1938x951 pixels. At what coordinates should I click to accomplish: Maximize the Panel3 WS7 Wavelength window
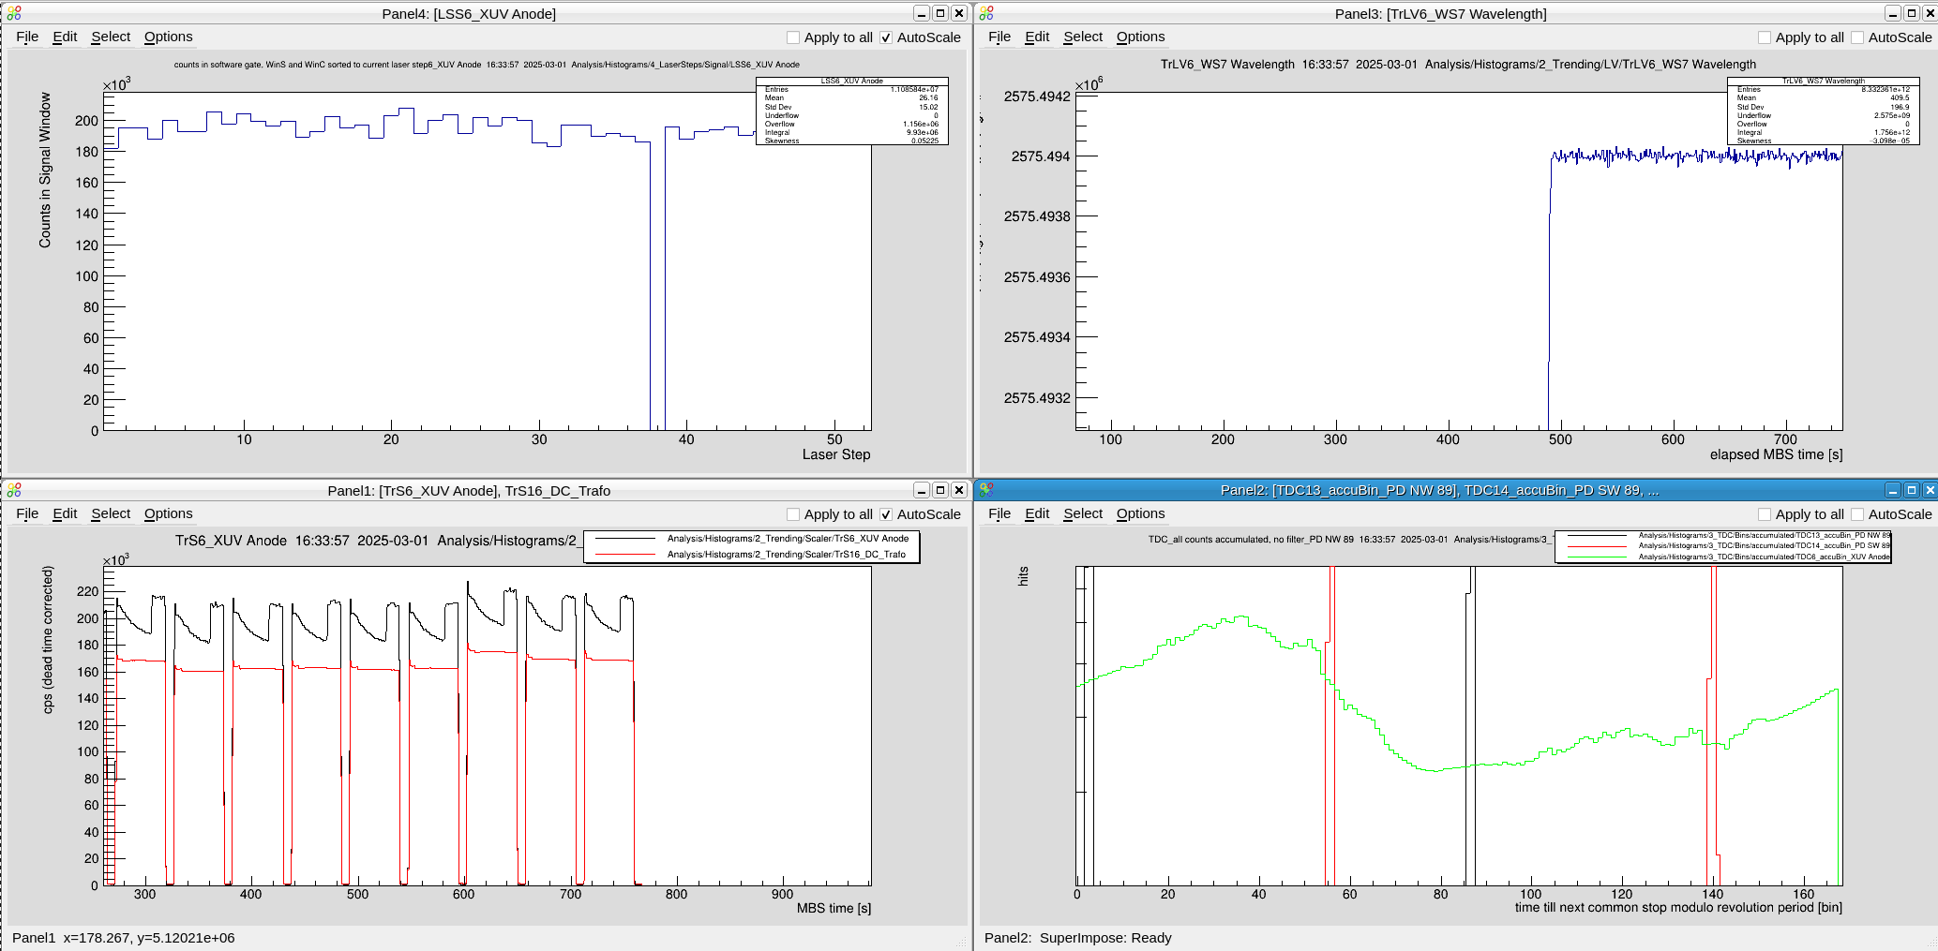pyautogui.click(x=1912, y=13)
